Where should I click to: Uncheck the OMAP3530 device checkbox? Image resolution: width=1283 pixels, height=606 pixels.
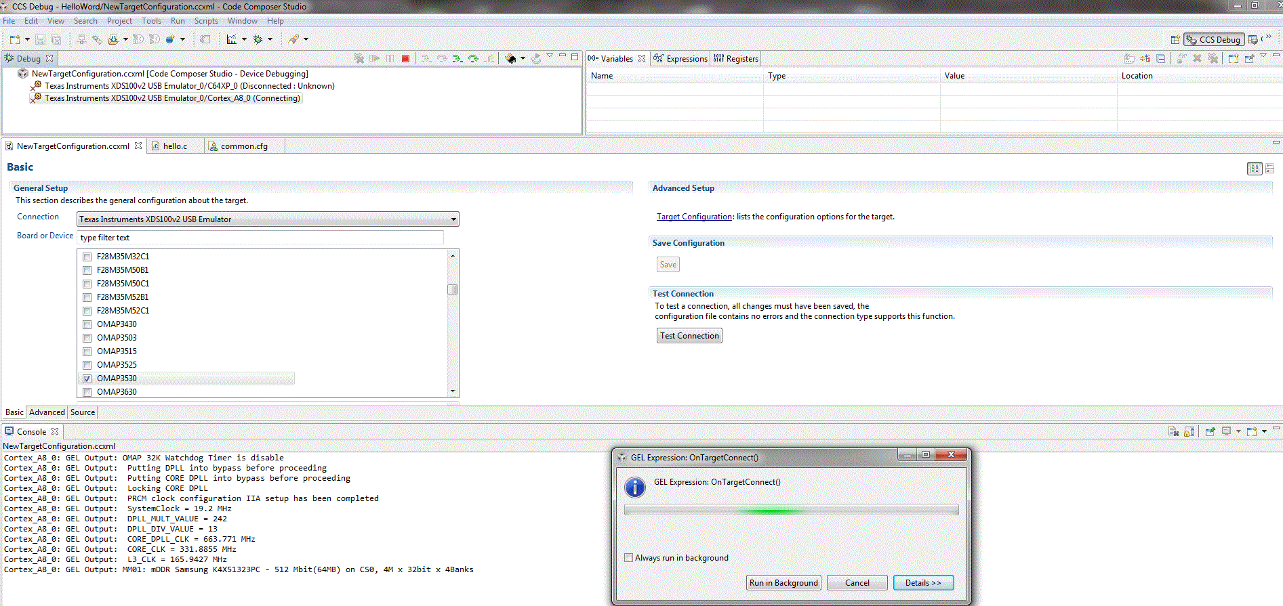click(x=87, y=378)
